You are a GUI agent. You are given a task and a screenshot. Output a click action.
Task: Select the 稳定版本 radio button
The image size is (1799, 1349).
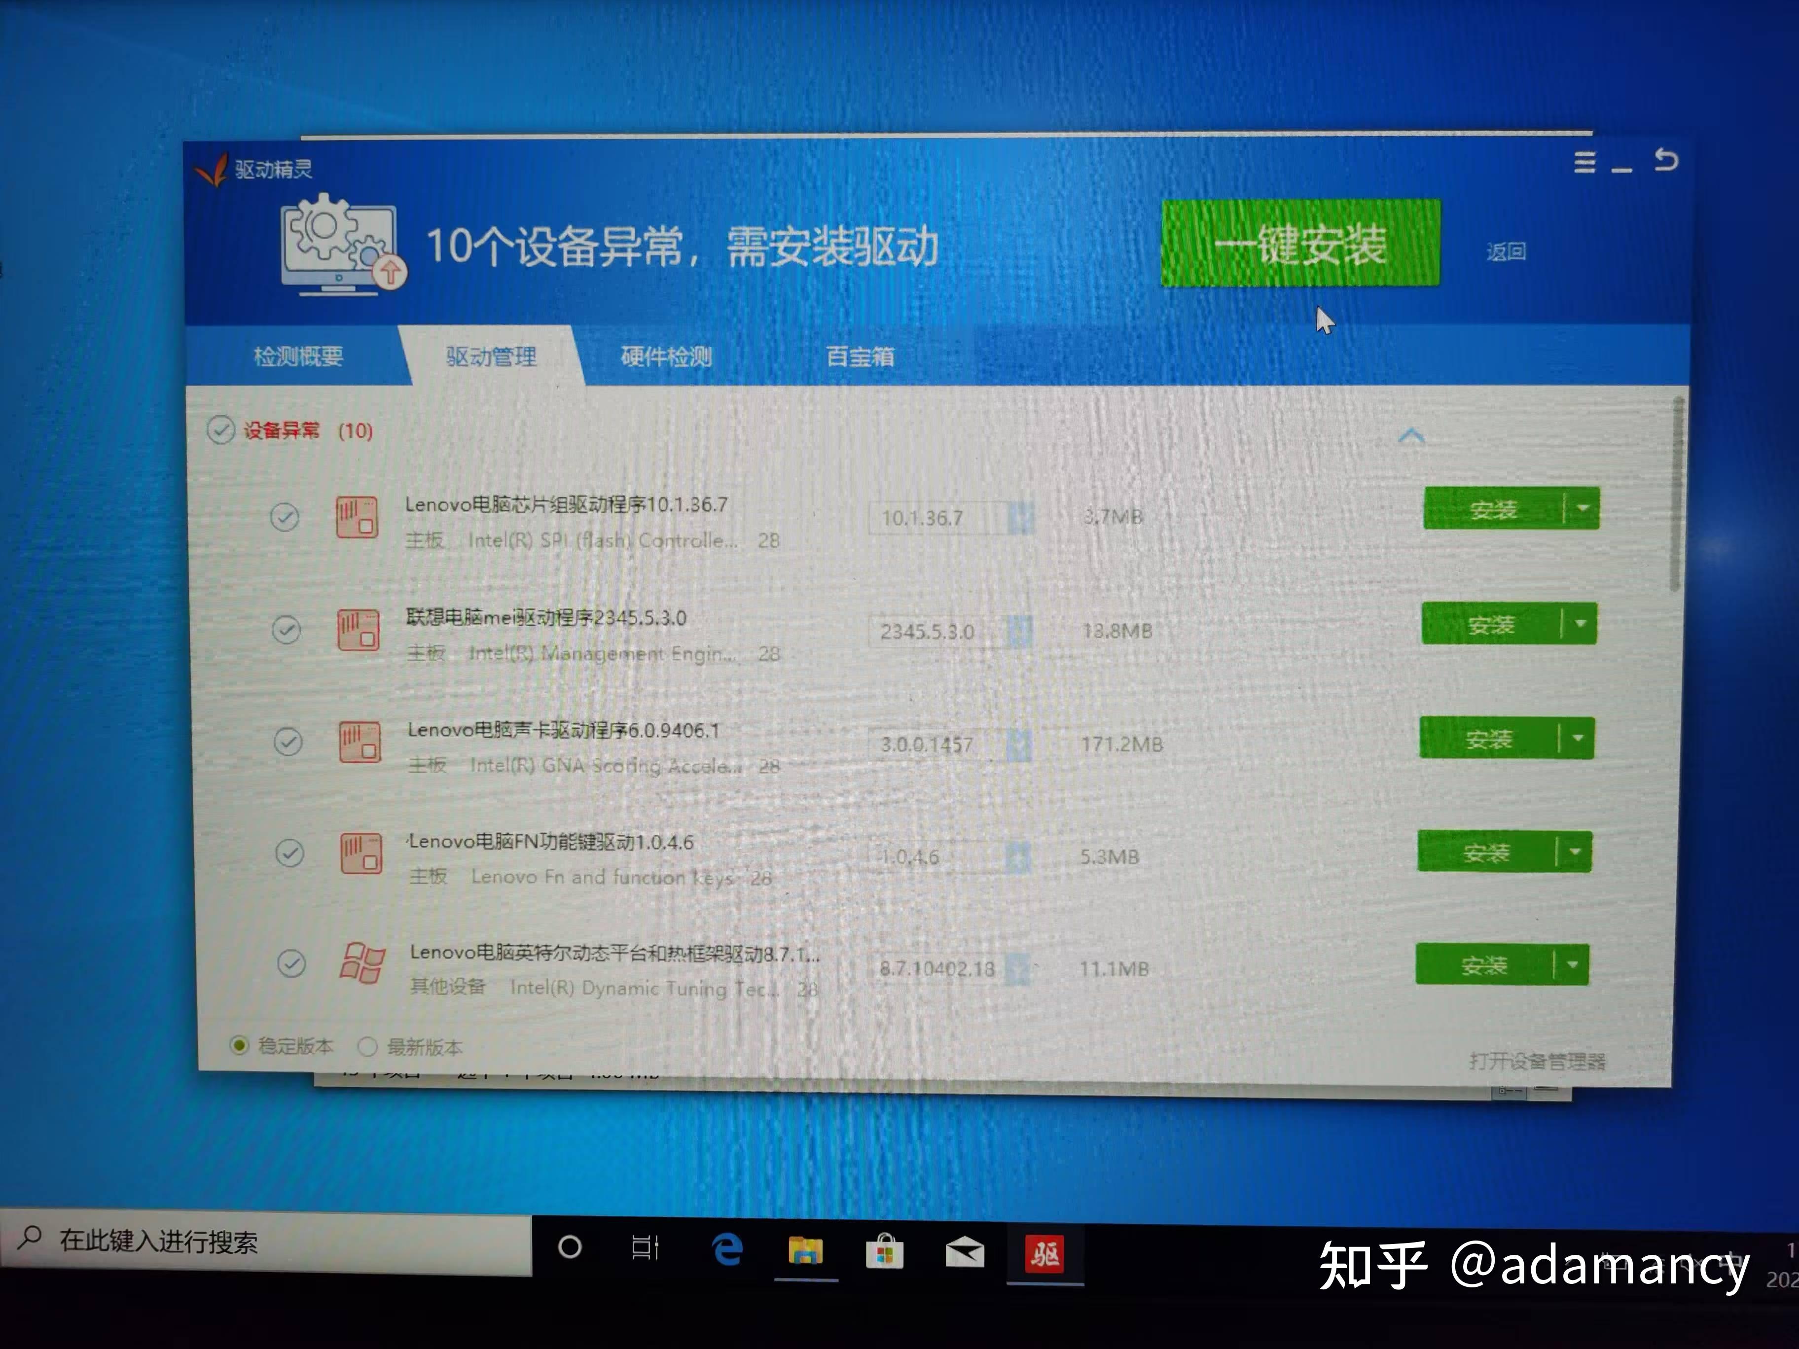238,1045
